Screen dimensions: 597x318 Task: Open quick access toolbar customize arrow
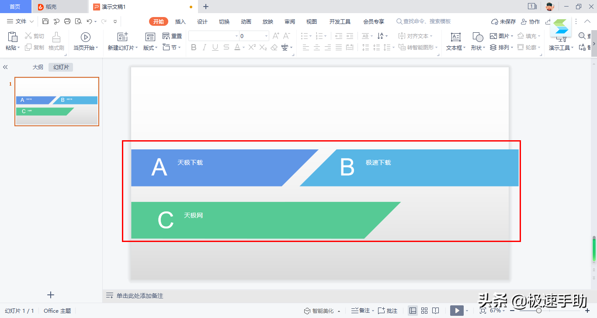point(115,21)
